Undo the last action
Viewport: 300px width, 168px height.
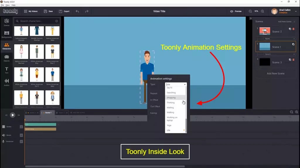tap(77, 11)
